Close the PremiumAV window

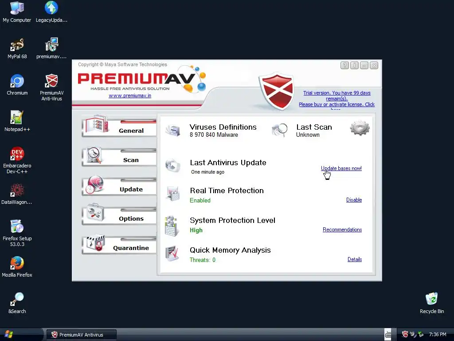coord(374,65)
